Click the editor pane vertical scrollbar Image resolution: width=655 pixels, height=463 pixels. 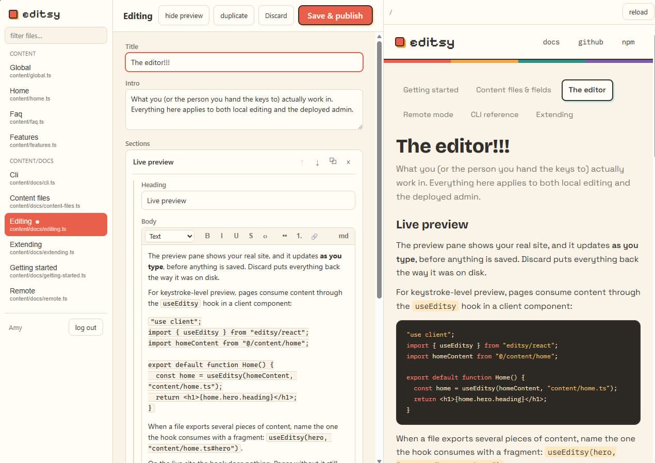click(380, 170)
